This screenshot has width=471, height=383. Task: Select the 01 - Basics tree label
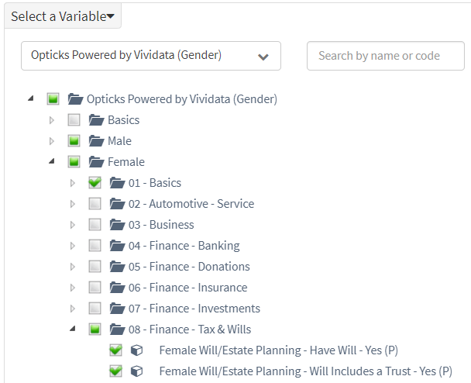[x=155, y=183]
